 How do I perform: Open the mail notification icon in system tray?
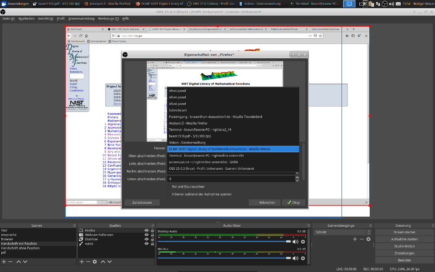point(398,4)
